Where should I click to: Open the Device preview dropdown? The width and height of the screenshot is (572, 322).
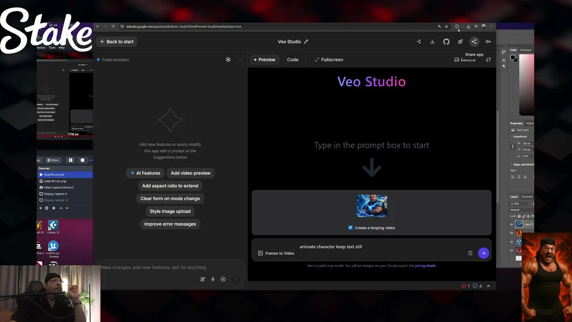coord(465,59)
